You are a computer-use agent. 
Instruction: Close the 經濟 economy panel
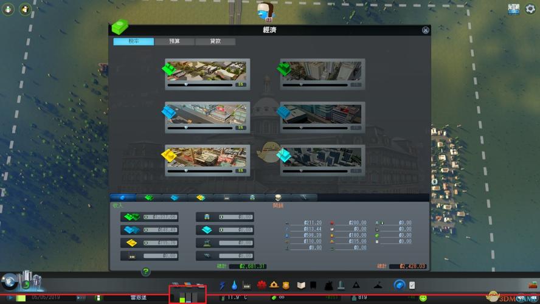tap(425, 30)
